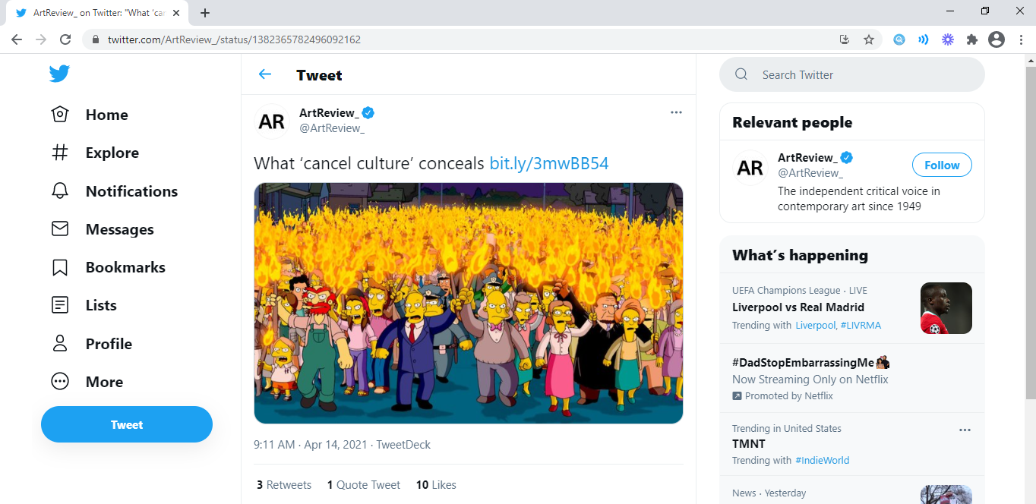Open the TMNT trend three-dot menu
Screen dimensions: 1036x504
click(x=965, y=430)
